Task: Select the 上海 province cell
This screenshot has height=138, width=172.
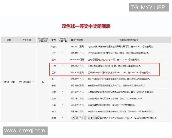Action: [54, 60]
